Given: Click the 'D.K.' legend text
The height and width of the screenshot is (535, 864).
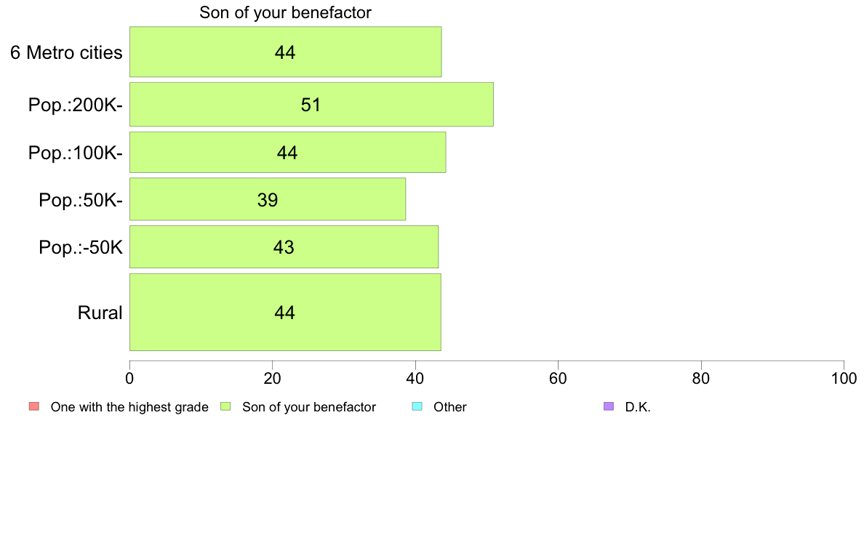Looking at the screenshot, I should tap(638, 407).
